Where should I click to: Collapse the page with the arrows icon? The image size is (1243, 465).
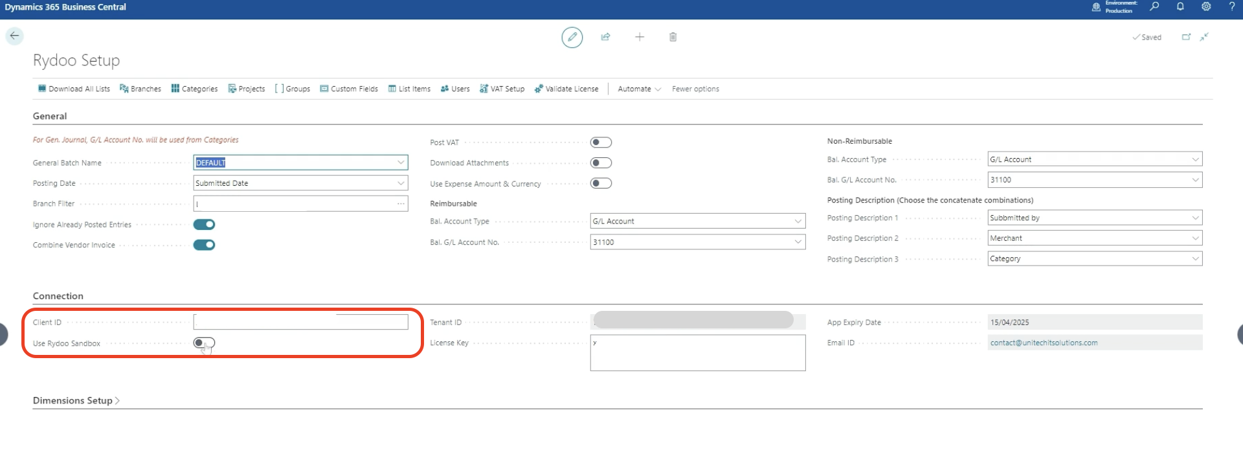coord(1204,37)
